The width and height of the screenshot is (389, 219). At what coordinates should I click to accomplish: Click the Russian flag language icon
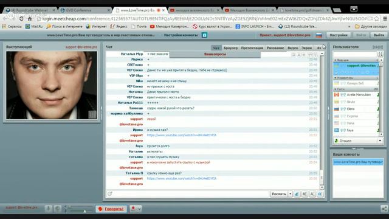click(x=318, y=35)
